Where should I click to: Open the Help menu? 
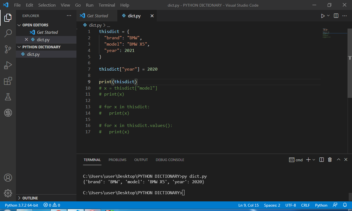pos(125,5)
